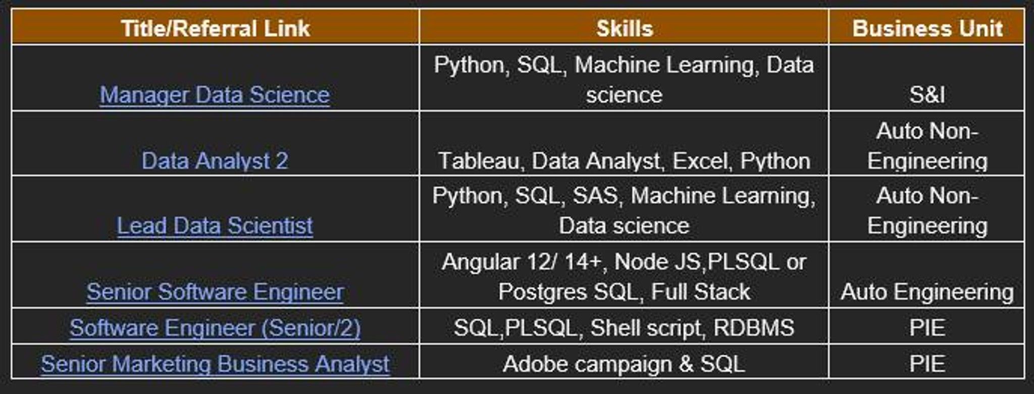Click the Angular and Node JS skills cell
The image size is (1034, 394).
pyautogui.click(x=624, y=276)
